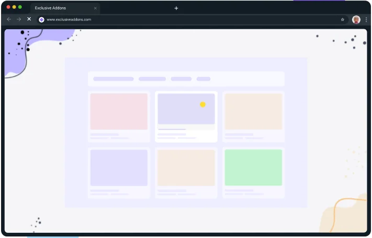The image size is (372, 238).
Task: Click the browser forward arrow
Action: [19, 19]
